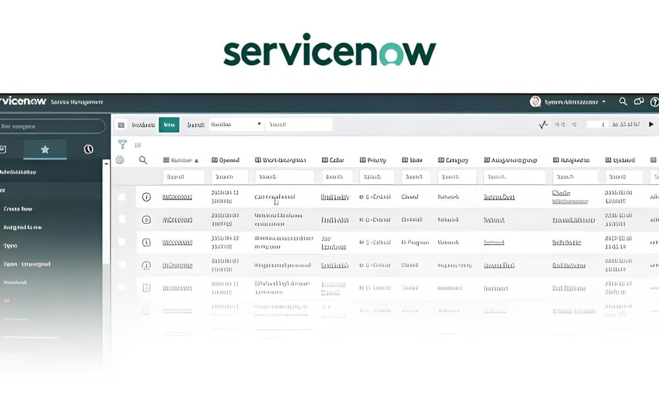Open the Open module in the navigator

[10, 246]
